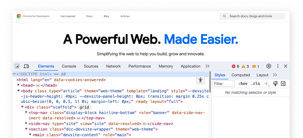Open the accessibility tree view button
The width and height of the screenshot is (303, 138).
pos(200,80)
